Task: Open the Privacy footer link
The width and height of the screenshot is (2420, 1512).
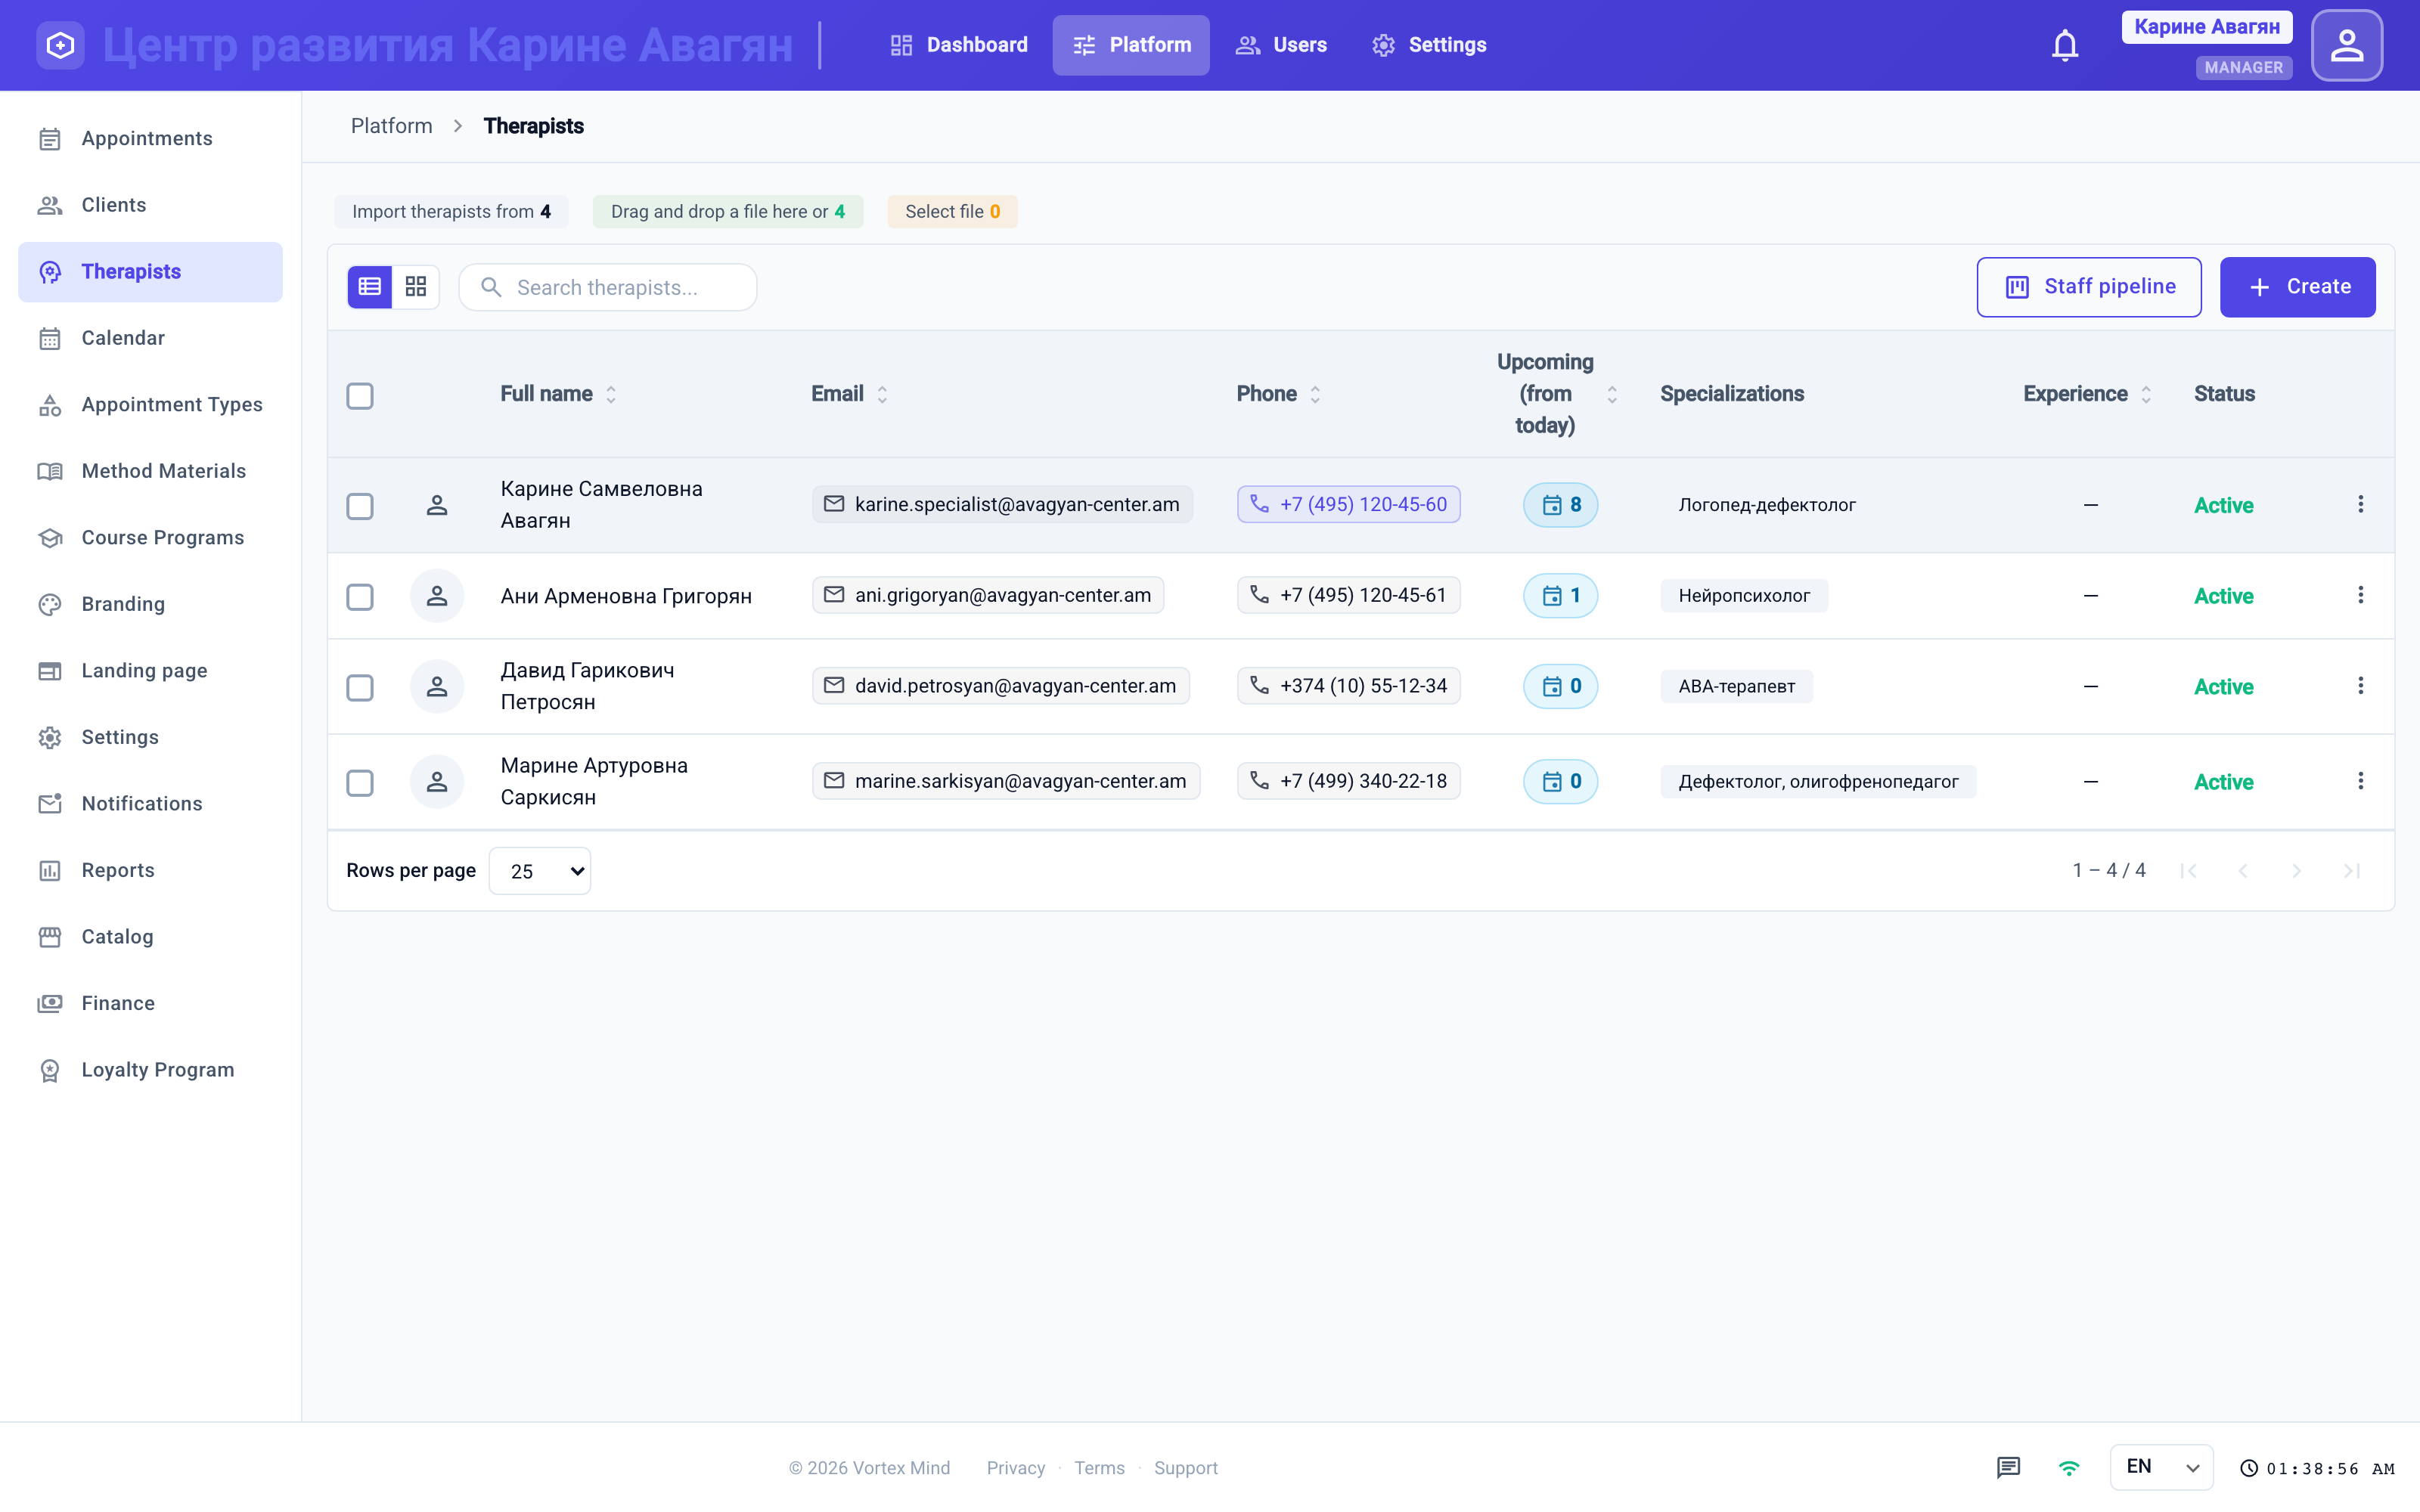Action: (x=1015, y=1468)
